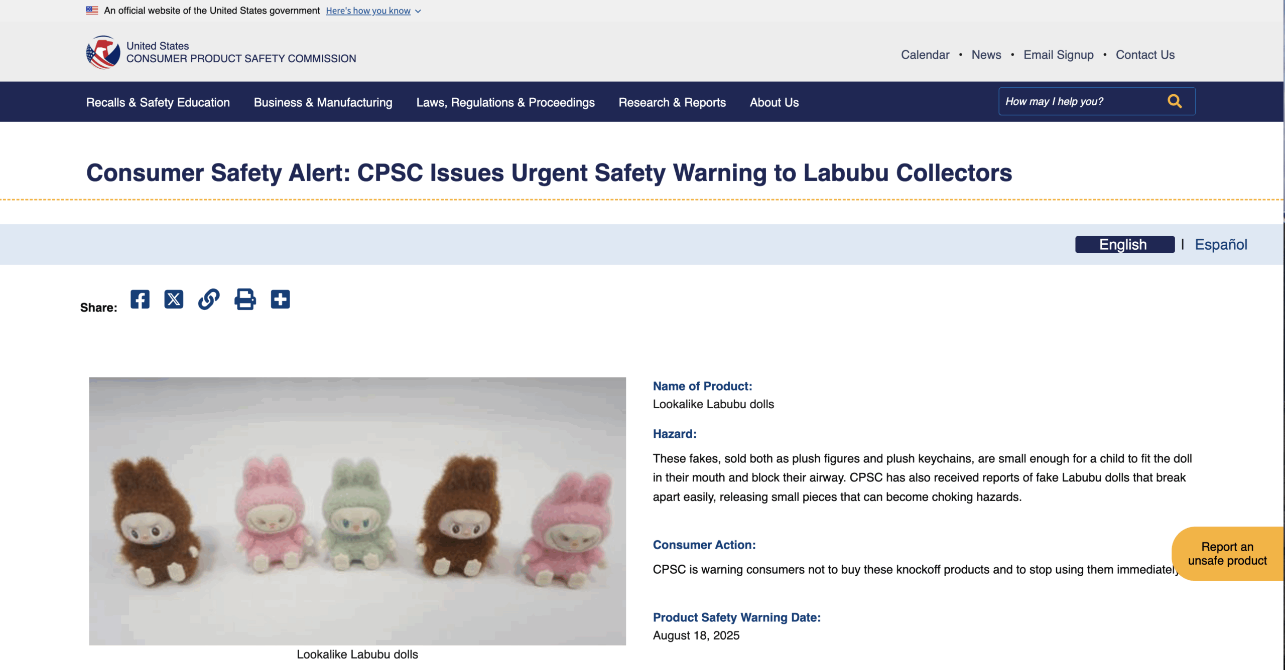This screenshot has height=670, width=1285.
Task: Go to the About Us section
Action: (774, 102)
